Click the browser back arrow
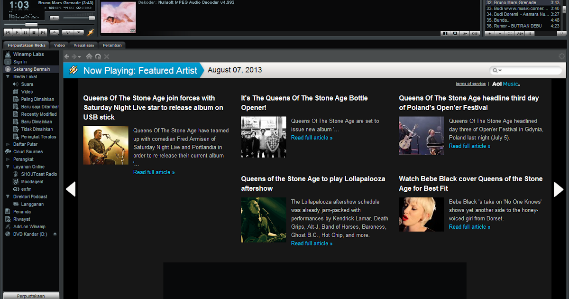 click(x=67, y=56)
